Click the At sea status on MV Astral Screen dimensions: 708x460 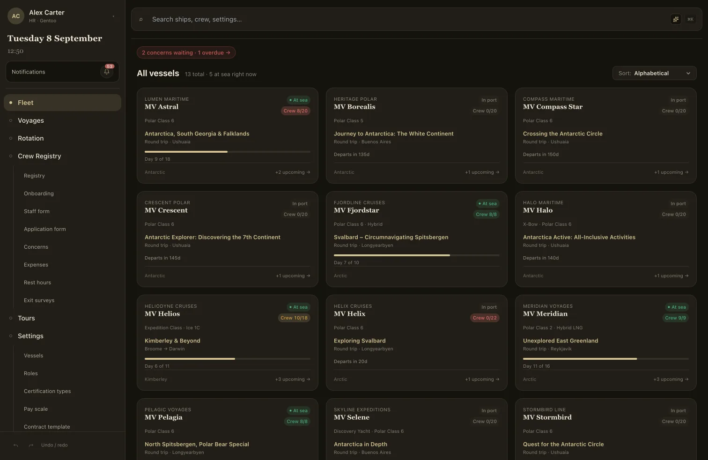point(298,100)
